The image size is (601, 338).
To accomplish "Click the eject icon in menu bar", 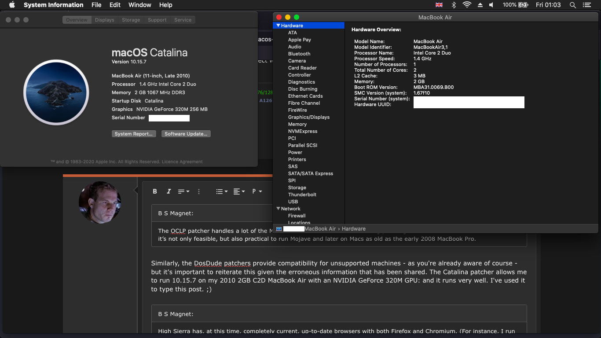I will point(480,5).
